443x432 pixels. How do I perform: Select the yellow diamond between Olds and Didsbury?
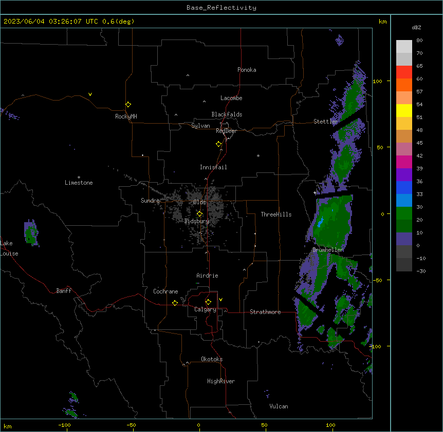coord(199,214)
